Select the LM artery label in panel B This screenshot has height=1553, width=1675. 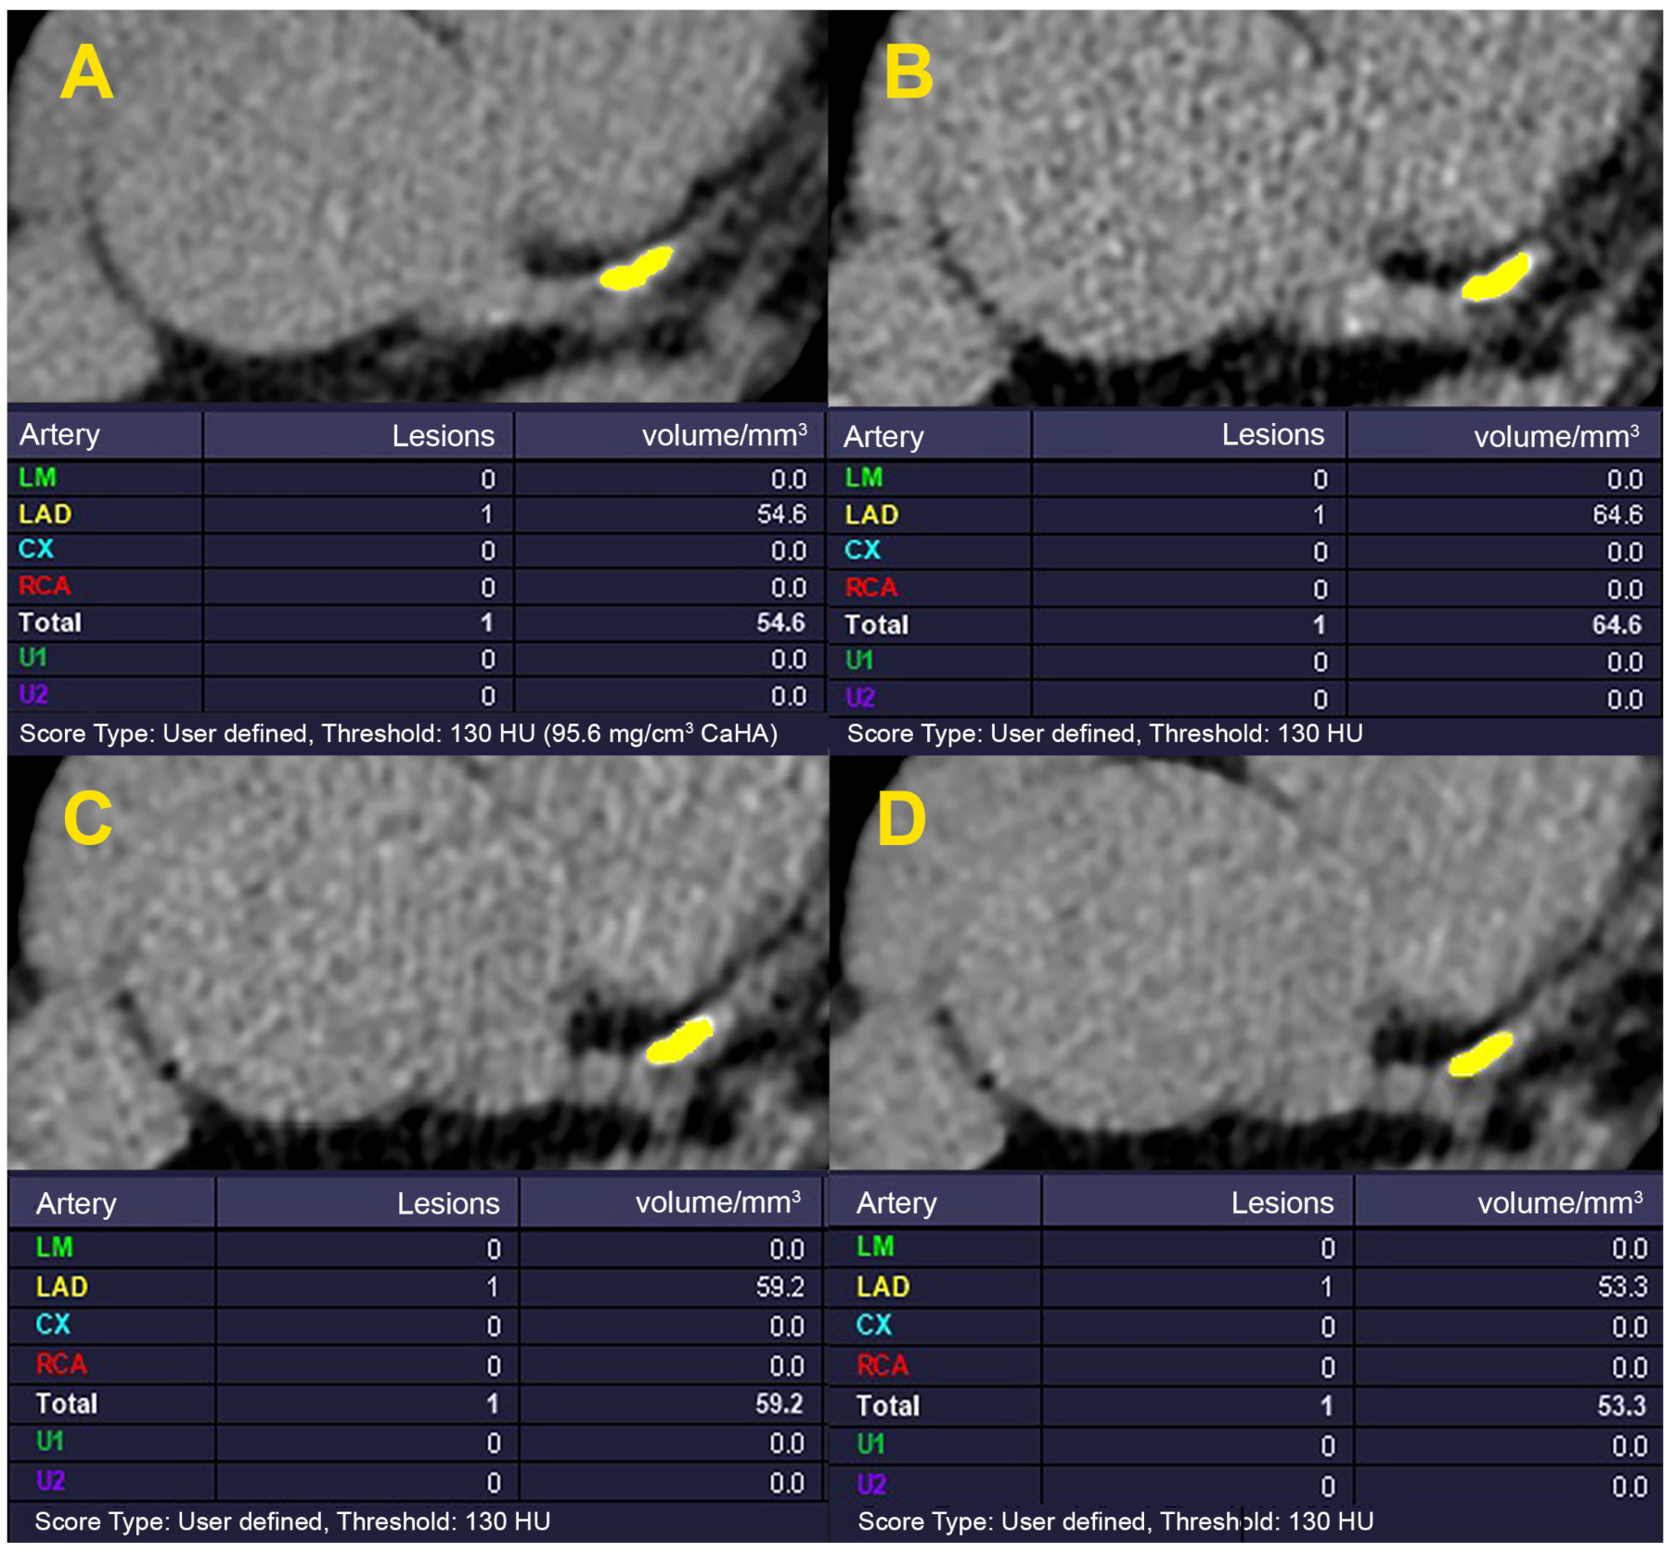863,477
